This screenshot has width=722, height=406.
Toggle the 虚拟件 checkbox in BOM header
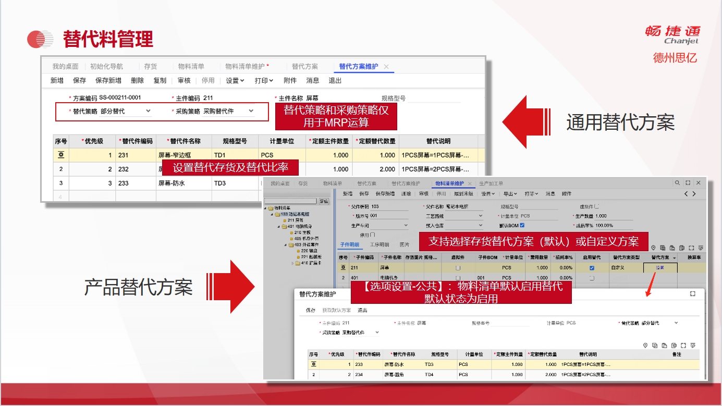click(597, 206)
